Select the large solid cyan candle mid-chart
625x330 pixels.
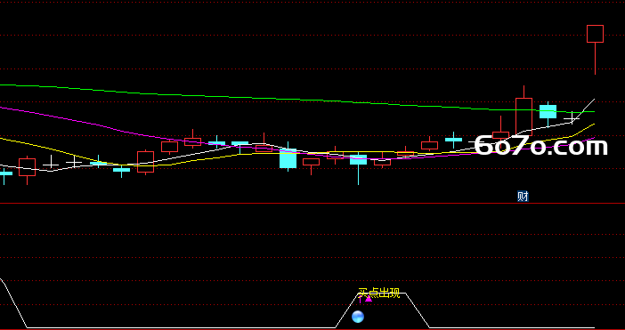pyautogui.click(x=288, y=158)
